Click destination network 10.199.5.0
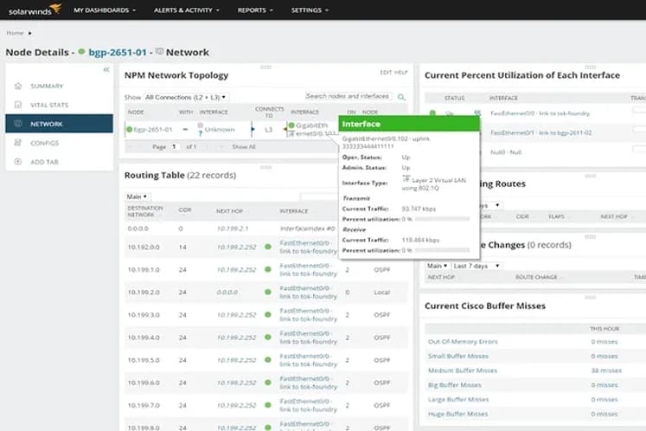 144,360
